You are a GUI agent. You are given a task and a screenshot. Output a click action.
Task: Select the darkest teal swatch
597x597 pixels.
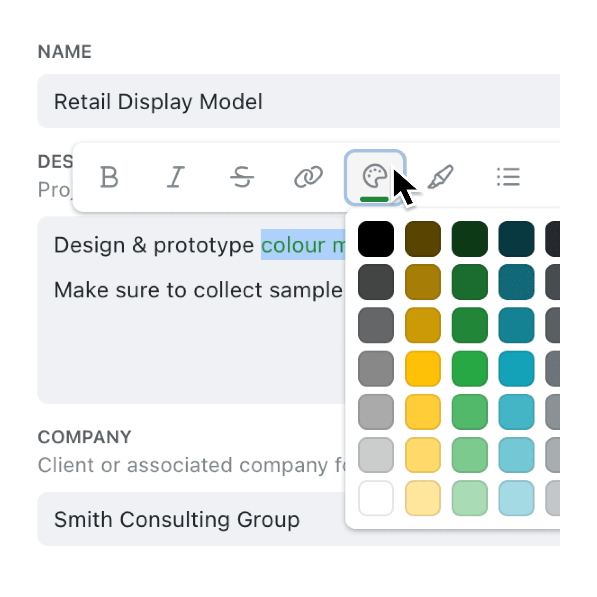tap(516, 239)
